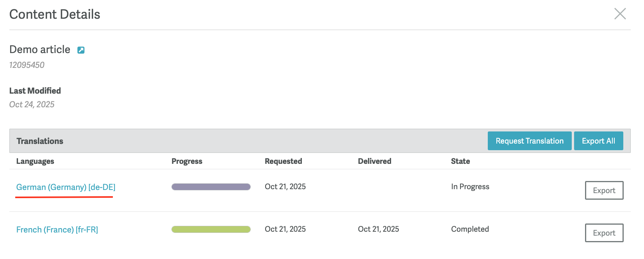644x259 pixels.
Task: Click the purple German progress bar
Action: point(211,187)
